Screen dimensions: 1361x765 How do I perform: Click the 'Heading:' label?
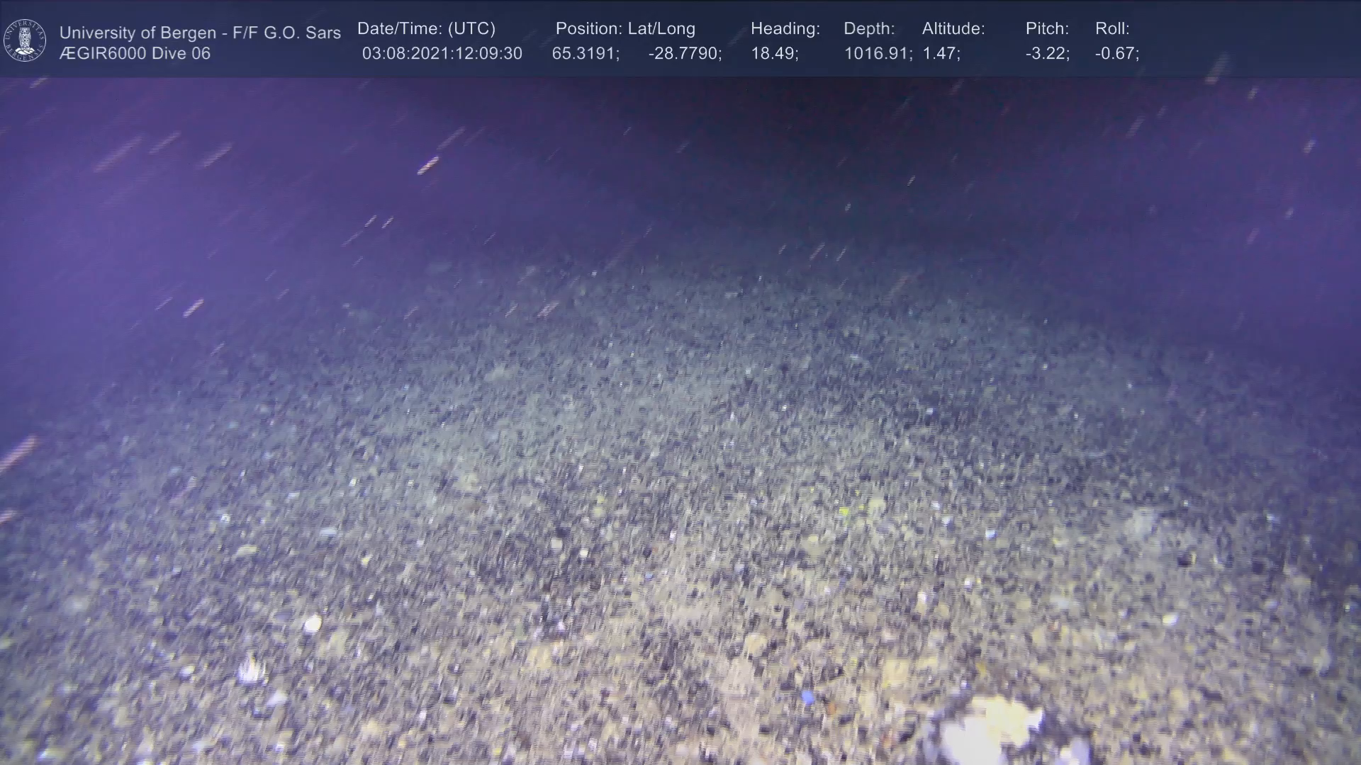click(785, 29)
